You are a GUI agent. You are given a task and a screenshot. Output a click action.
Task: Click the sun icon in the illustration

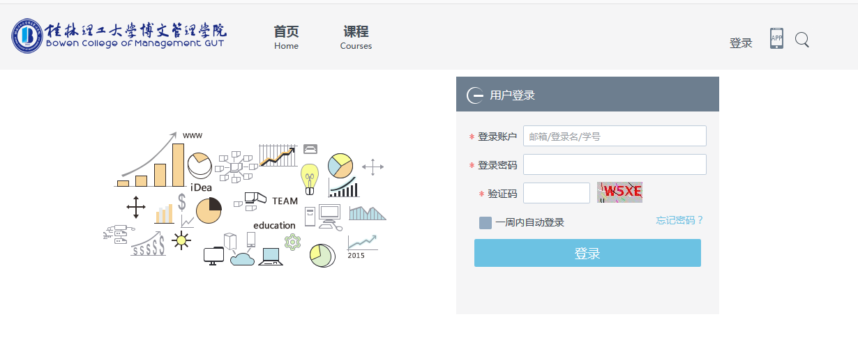(x=181, y=240)
